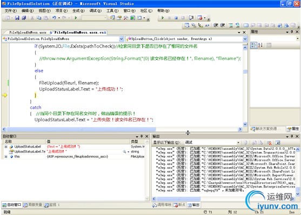Click the Break All pause icon
Screen dimensions: 301x215
pos(169,18)
